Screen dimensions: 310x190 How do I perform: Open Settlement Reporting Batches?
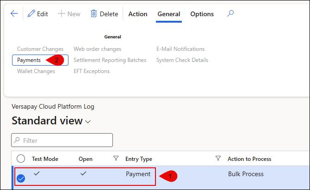(x=110, y=60)
